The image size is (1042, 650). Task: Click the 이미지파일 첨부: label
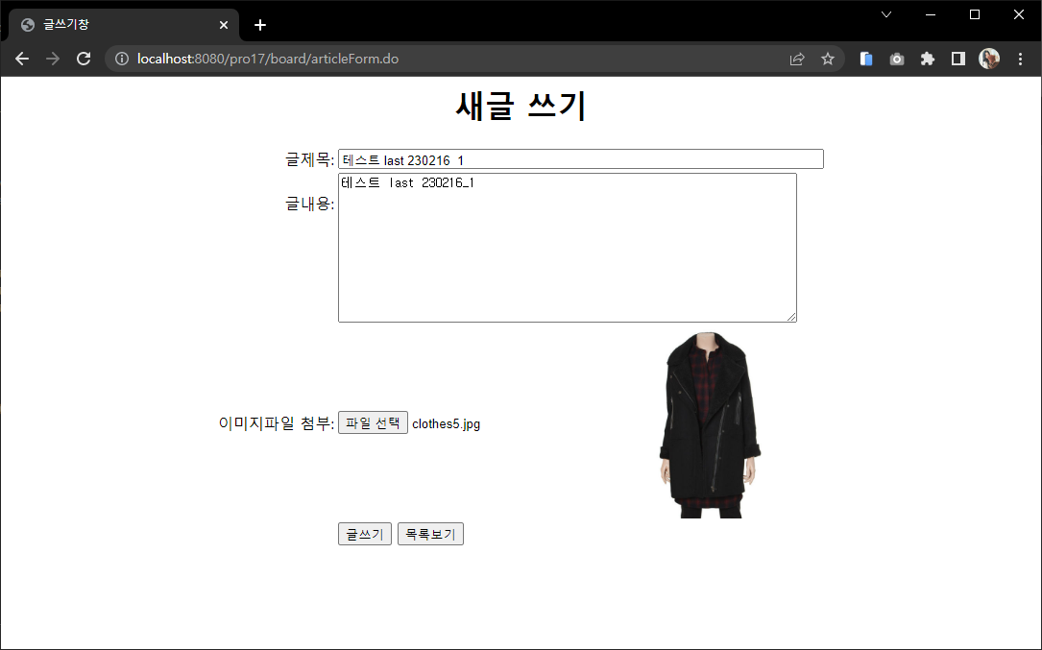277,423
